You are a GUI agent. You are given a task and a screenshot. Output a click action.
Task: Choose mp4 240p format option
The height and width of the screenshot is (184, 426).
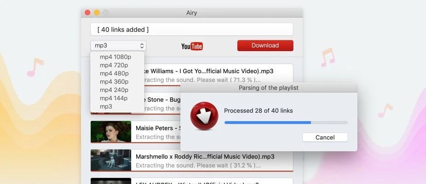pos(114,90)
